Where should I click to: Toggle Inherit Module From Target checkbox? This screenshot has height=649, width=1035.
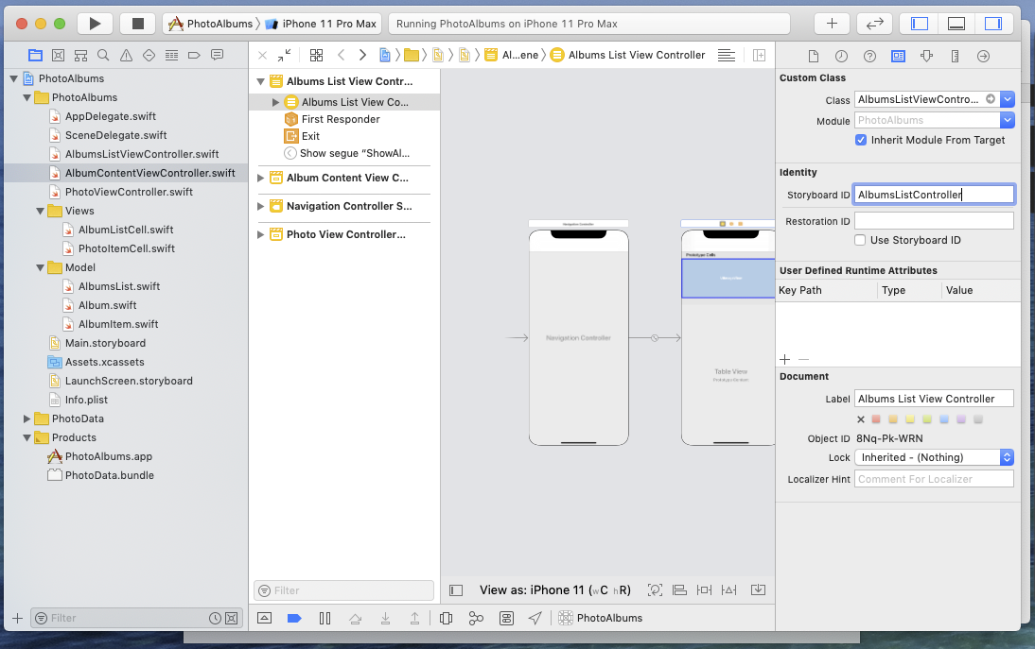click(x=861, y=140)
